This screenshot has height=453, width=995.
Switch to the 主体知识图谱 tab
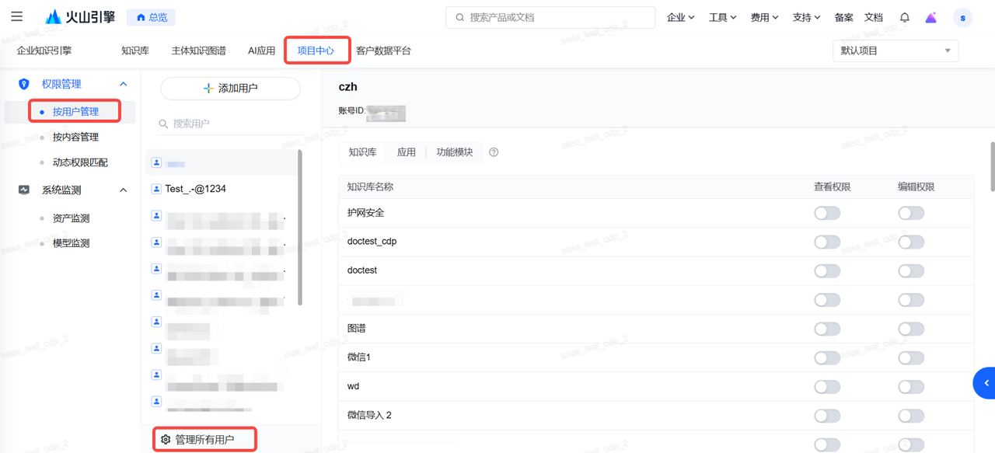(x=199, y=51)
